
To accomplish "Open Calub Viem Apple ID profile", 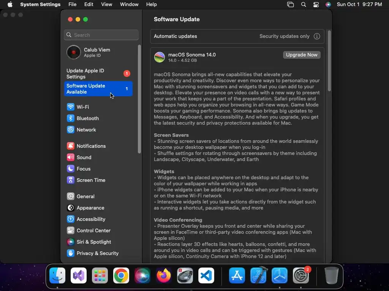I will click(x=98, y=52).
